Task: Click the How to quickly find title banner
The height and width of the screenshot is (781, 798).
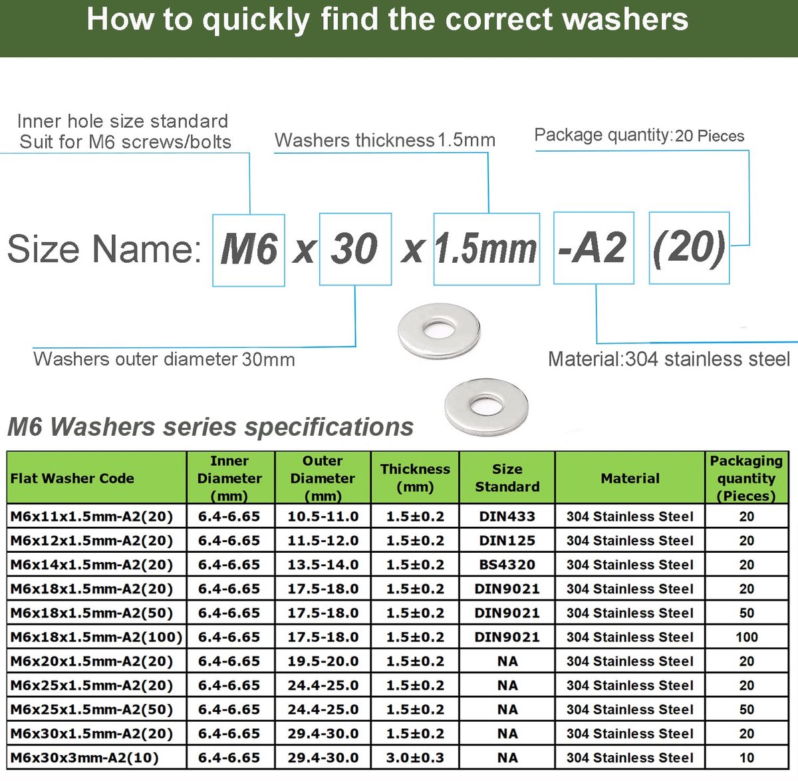Action: coord(399,28)
